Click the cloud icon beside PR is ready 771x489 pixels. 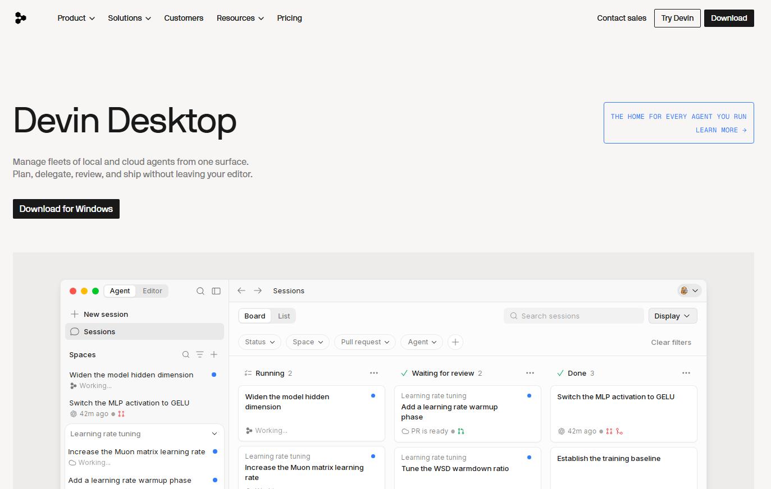click(x=405, y=431)
